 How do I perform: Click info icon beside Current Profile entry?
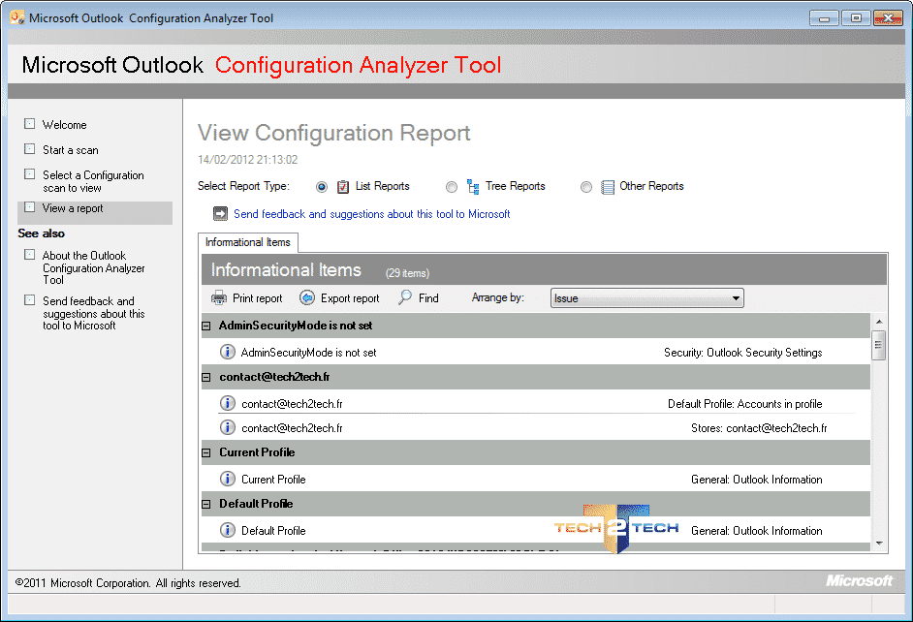(x=227, y=479)
